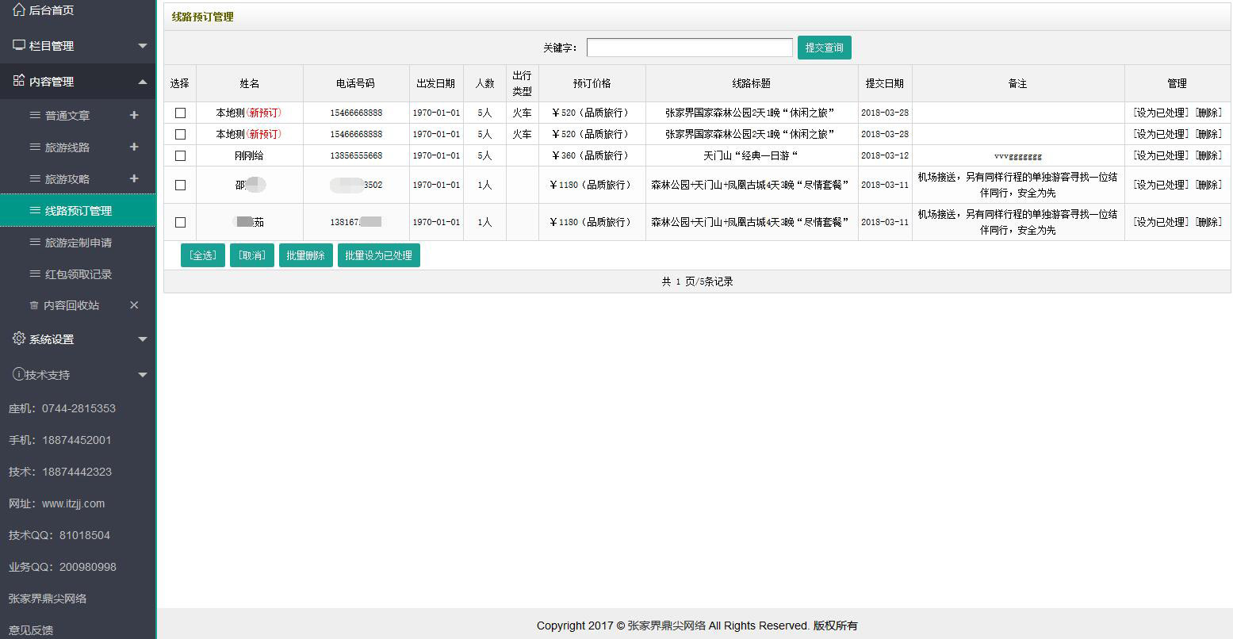Click the 2018-03-12 submit date cell

pos(885,155)
